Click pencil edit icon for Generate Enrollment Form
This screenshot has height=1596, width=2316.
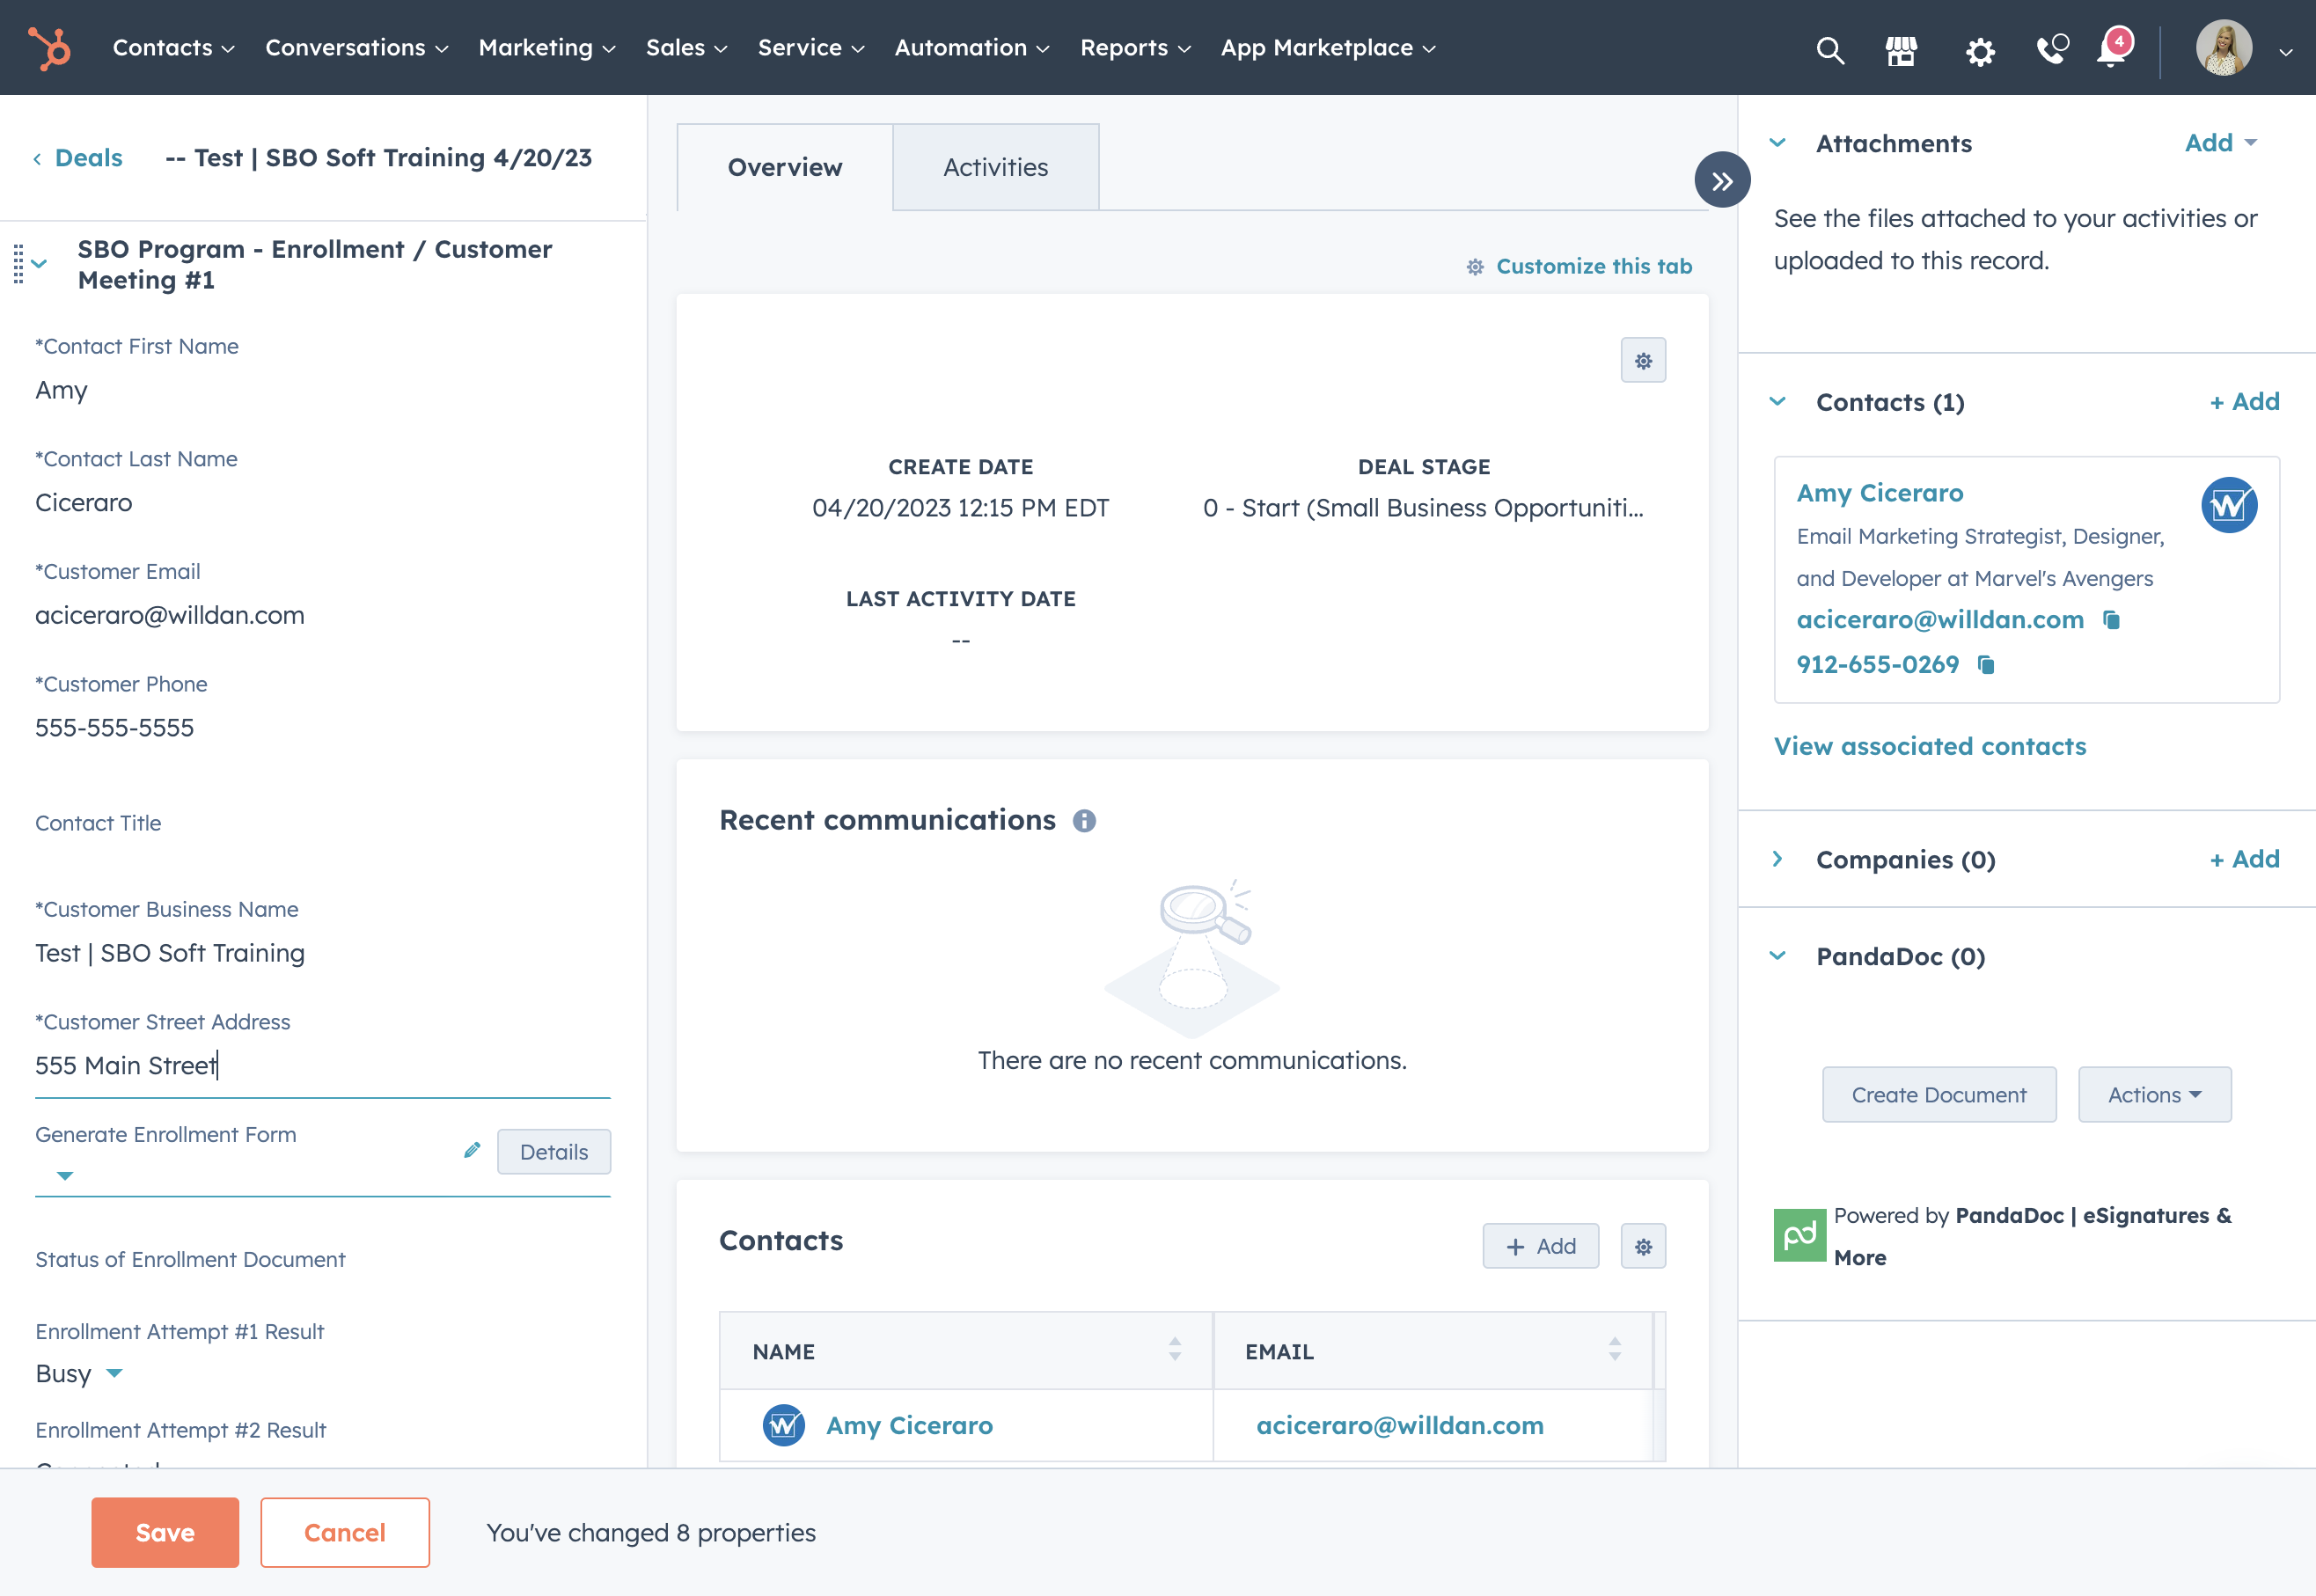click(x=473, y=1150)
